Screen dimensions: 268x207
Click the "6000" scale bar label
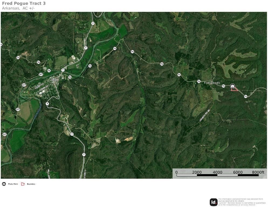point(238,172)
